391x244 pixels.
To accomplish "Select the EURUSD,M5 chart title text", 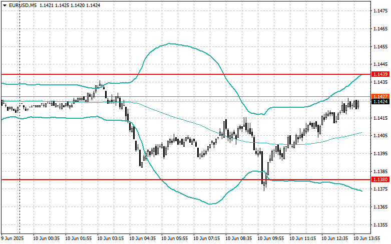I will pyautogui.click(x=23, y=5).
